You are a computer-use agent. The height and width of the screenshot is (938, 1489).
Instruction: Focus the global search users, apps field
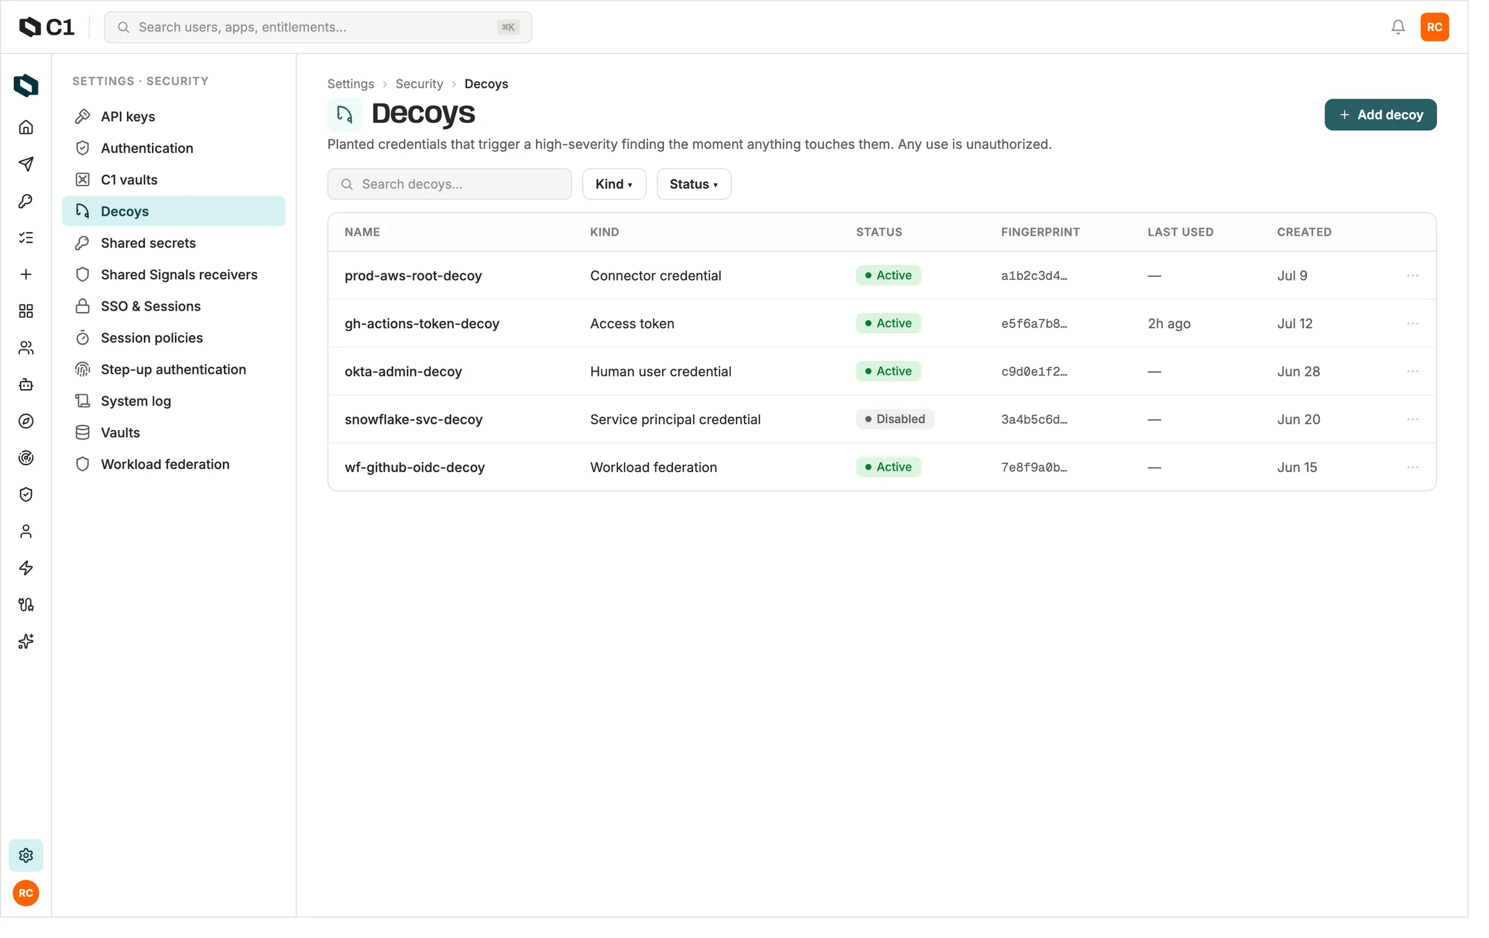click(x=318, y=27)
